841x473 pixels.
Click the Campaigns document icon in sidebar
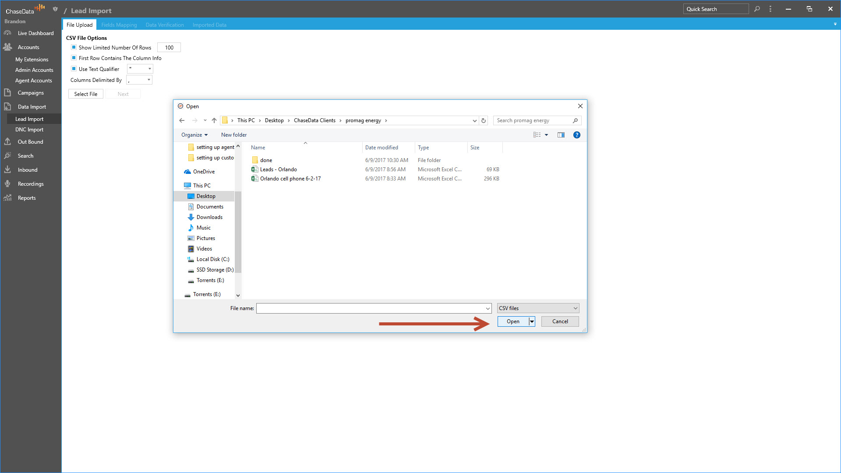pyautogui.click(x=7, y=93)
